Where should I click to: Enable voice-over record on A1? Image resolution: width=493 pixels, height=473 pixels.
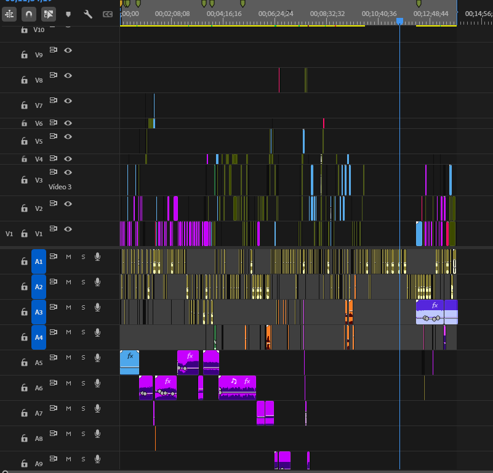tap(97, 257)
